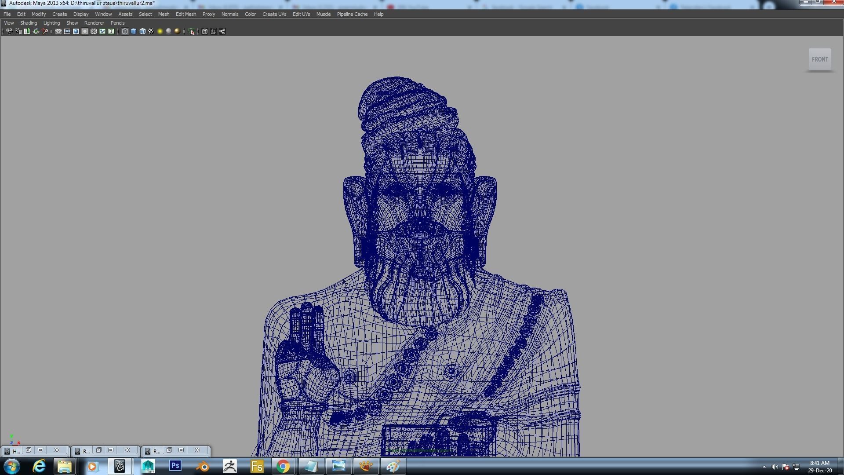Click the yellow Use All Lights icon
The image size is (844, 475).
(160, 31)
